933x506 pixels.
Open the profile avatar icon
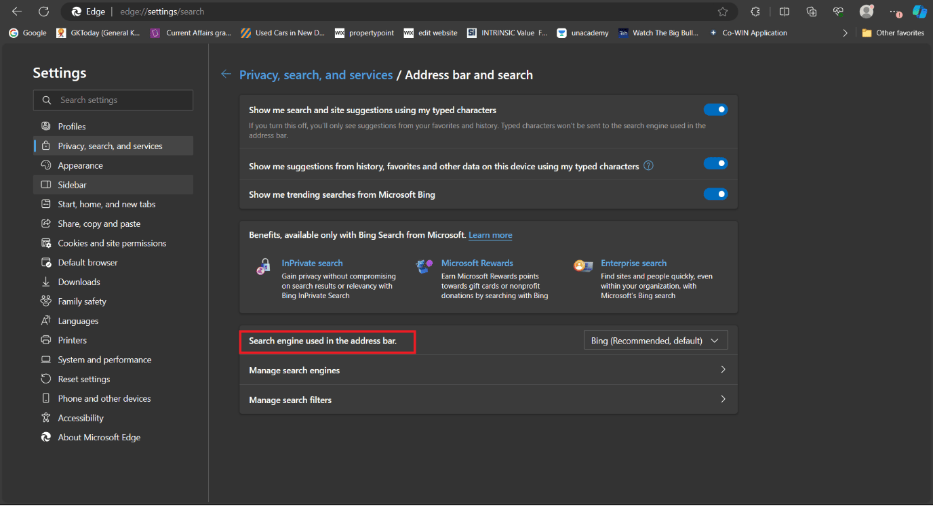coord(867,12)
